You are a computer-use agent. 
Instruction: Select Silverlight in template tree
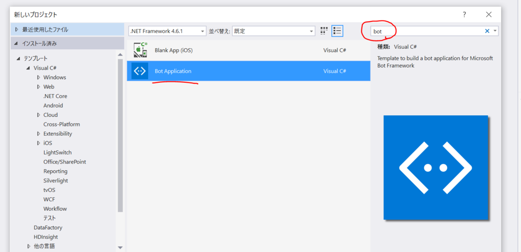pos(55,181)
